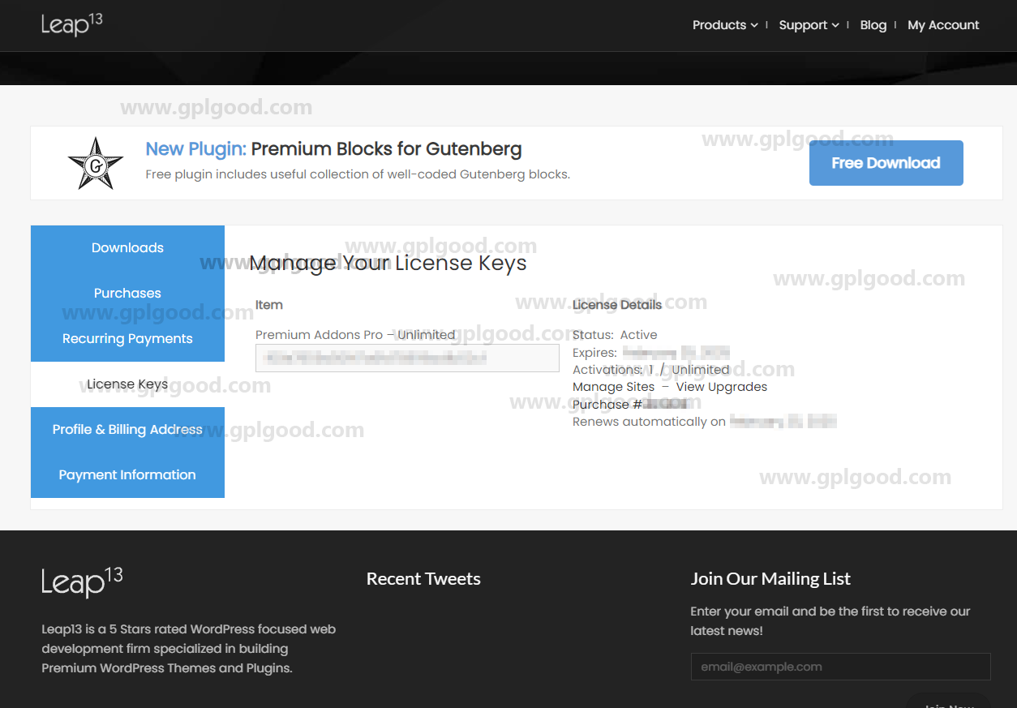The height and width of the screenshot is (708, 1017).
Task: Click the Premium Blocks star G logo
Action: (x=96, y=163)
